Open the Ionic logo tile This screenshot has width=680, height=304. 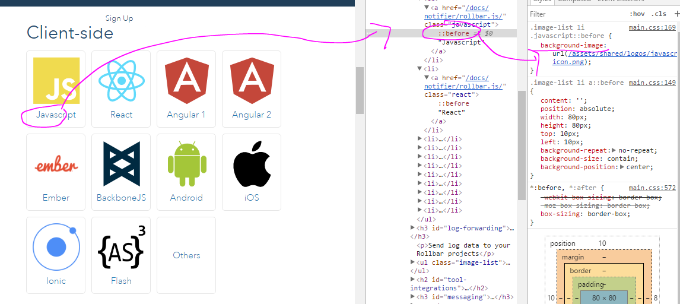[56, 247]
